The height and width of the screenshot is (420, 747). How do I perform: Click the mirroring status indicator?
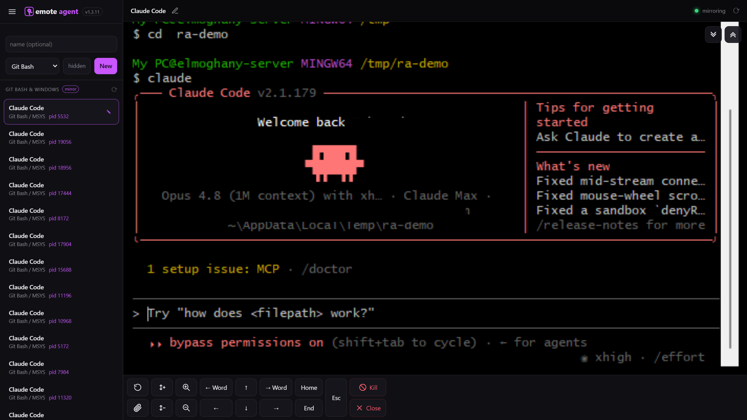tap(710, 11)
